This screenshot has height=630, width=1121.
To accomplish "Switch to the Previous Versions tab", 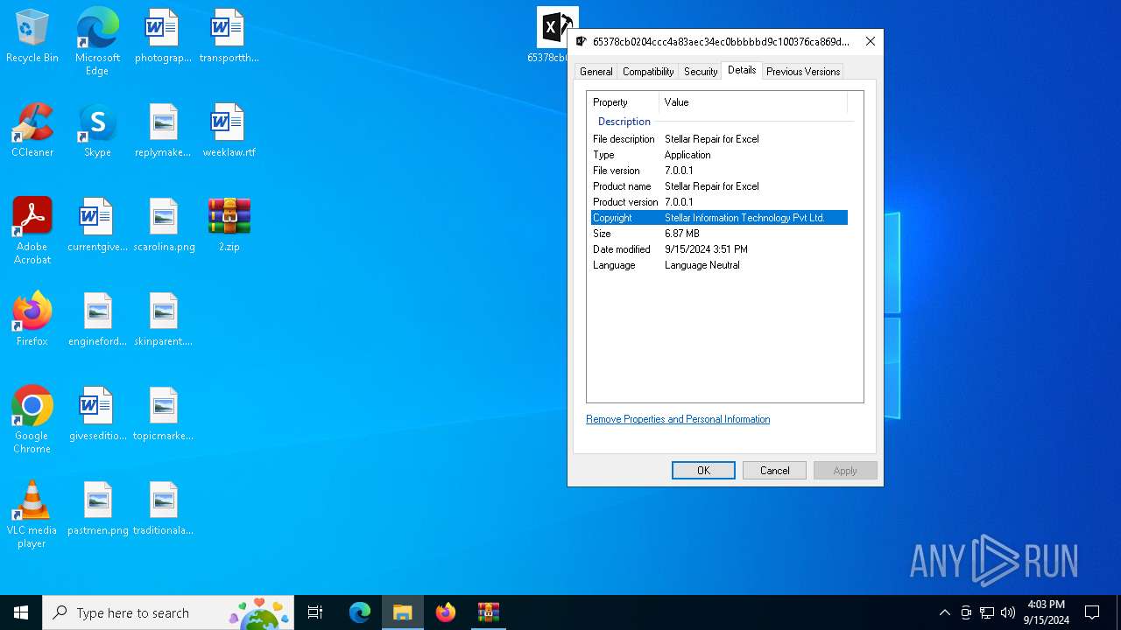I will pyautogui.click(x=803, y=72).
